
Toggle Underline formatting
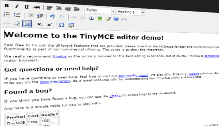[27, 7]
